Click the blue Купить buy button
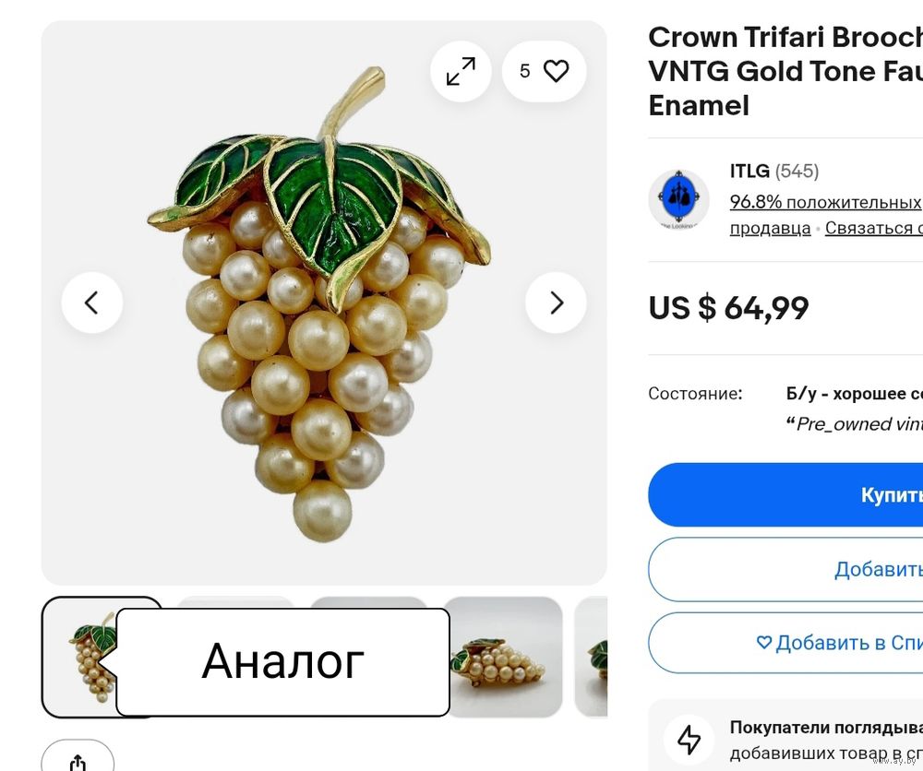Screen dimensions: 923x771 tap(785, 494)
